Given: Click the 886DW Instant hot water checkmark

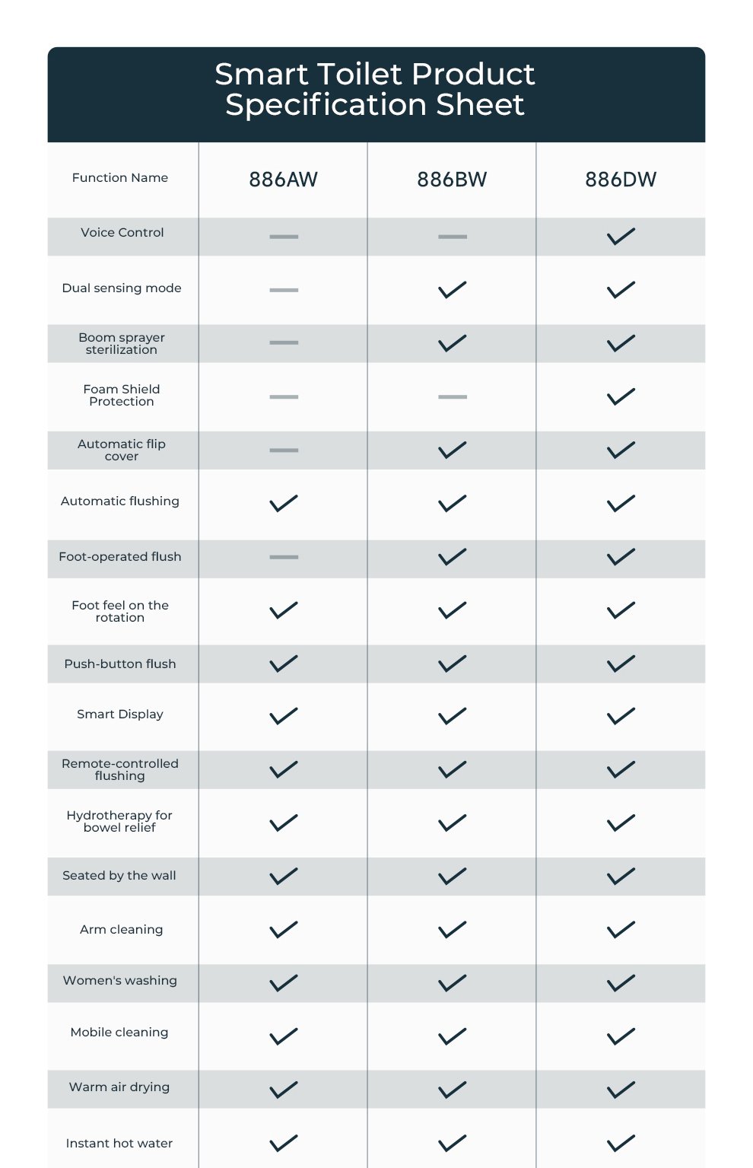Looking at the screenshot, I should tap(621, 1143).
